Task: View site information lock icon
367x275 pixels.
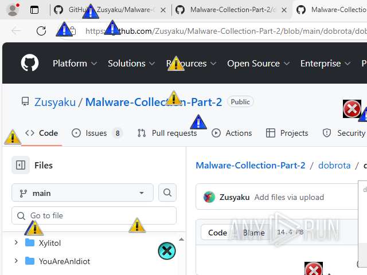Action: [73, 30]
